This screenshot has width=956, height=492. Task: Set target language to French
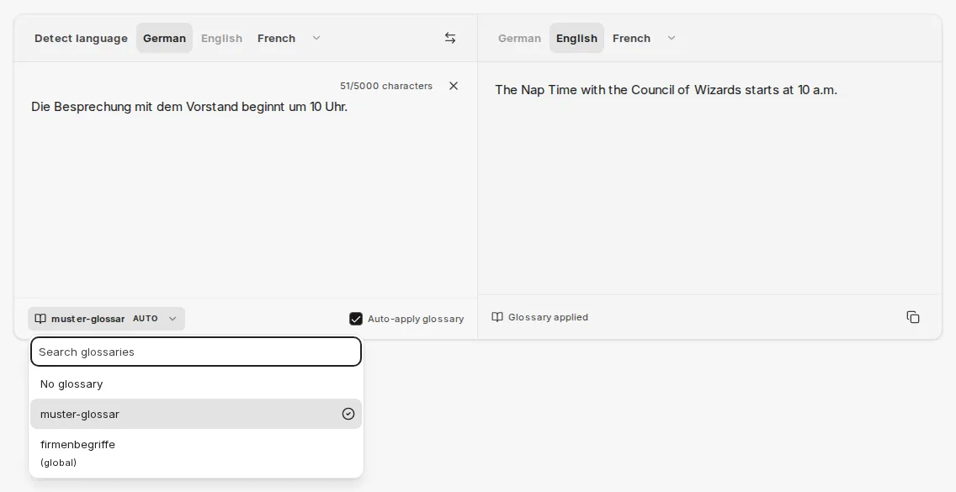tap(632, 39)
